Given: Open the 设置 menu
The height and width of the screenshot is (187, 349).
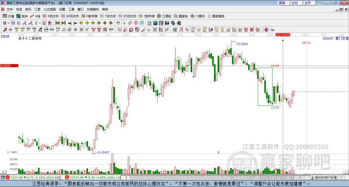Looking at the screenshot, I should coord(62,9).
